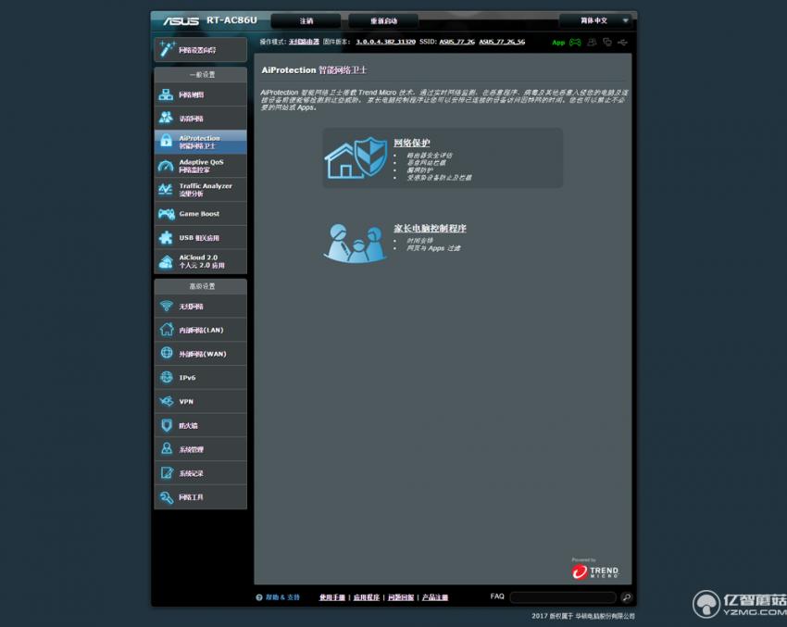Click the green gamepad status icon
The height and width of the screenshot is (627, 787).
(x=575, y=43)
